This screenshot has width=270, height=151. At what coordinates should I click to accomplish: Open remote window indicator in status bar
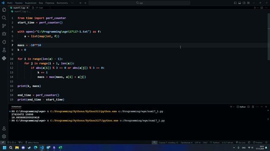click(x=3, y=143)
